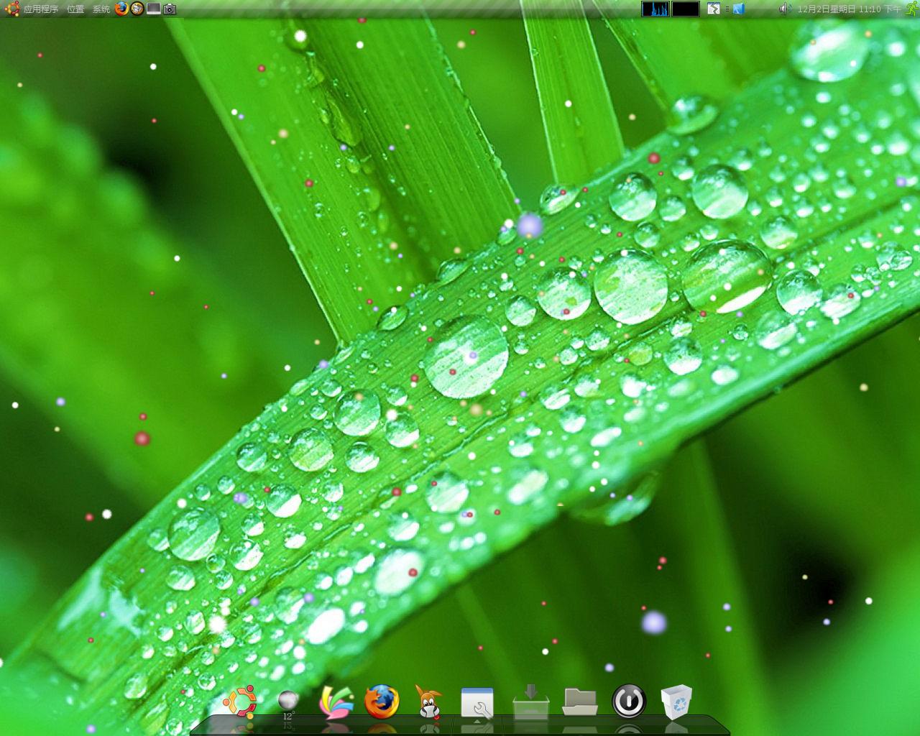Open the recycle bin trash in the dock
This screenshot has height=736, width=920.
point(676,702)
